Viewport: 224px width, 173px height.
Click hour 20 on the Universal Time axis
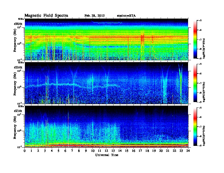[x=161, y=151]
